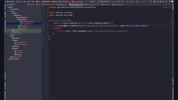Click the FROM_HTML_MODE_COMPACT constant

pos(136,26)
